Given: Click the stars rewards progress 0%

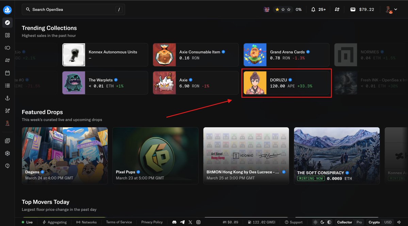Looking at the screenshot, I should [288, 10].
